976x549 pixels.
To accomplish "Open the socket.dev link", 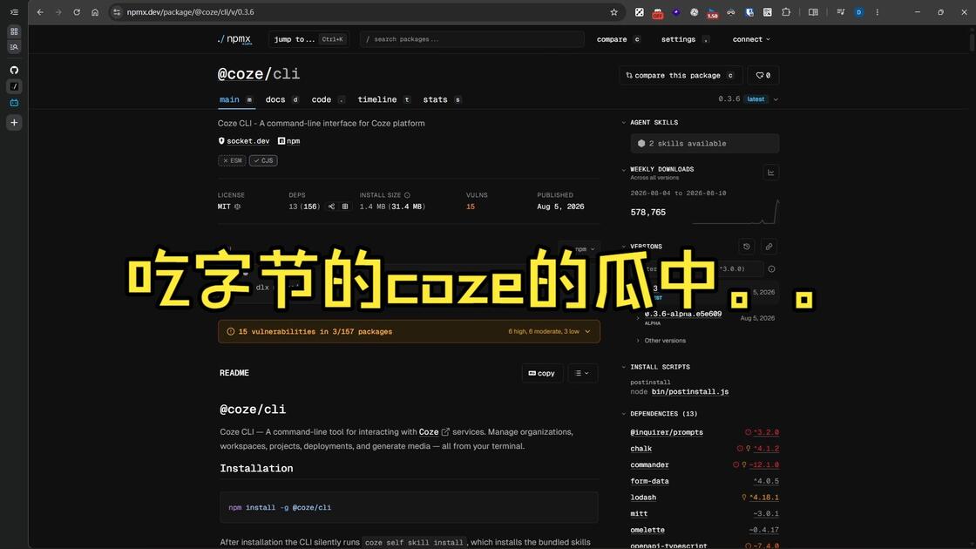I will pos(243,141).
